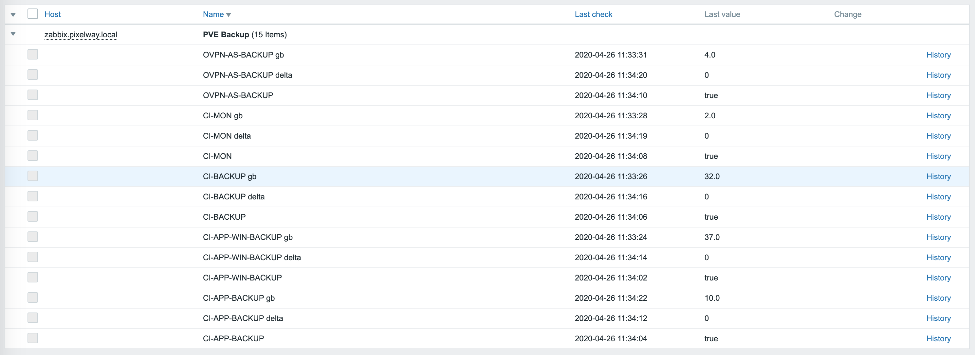Open zabbix.pixelway.local host menu

[x=81, y=35]
